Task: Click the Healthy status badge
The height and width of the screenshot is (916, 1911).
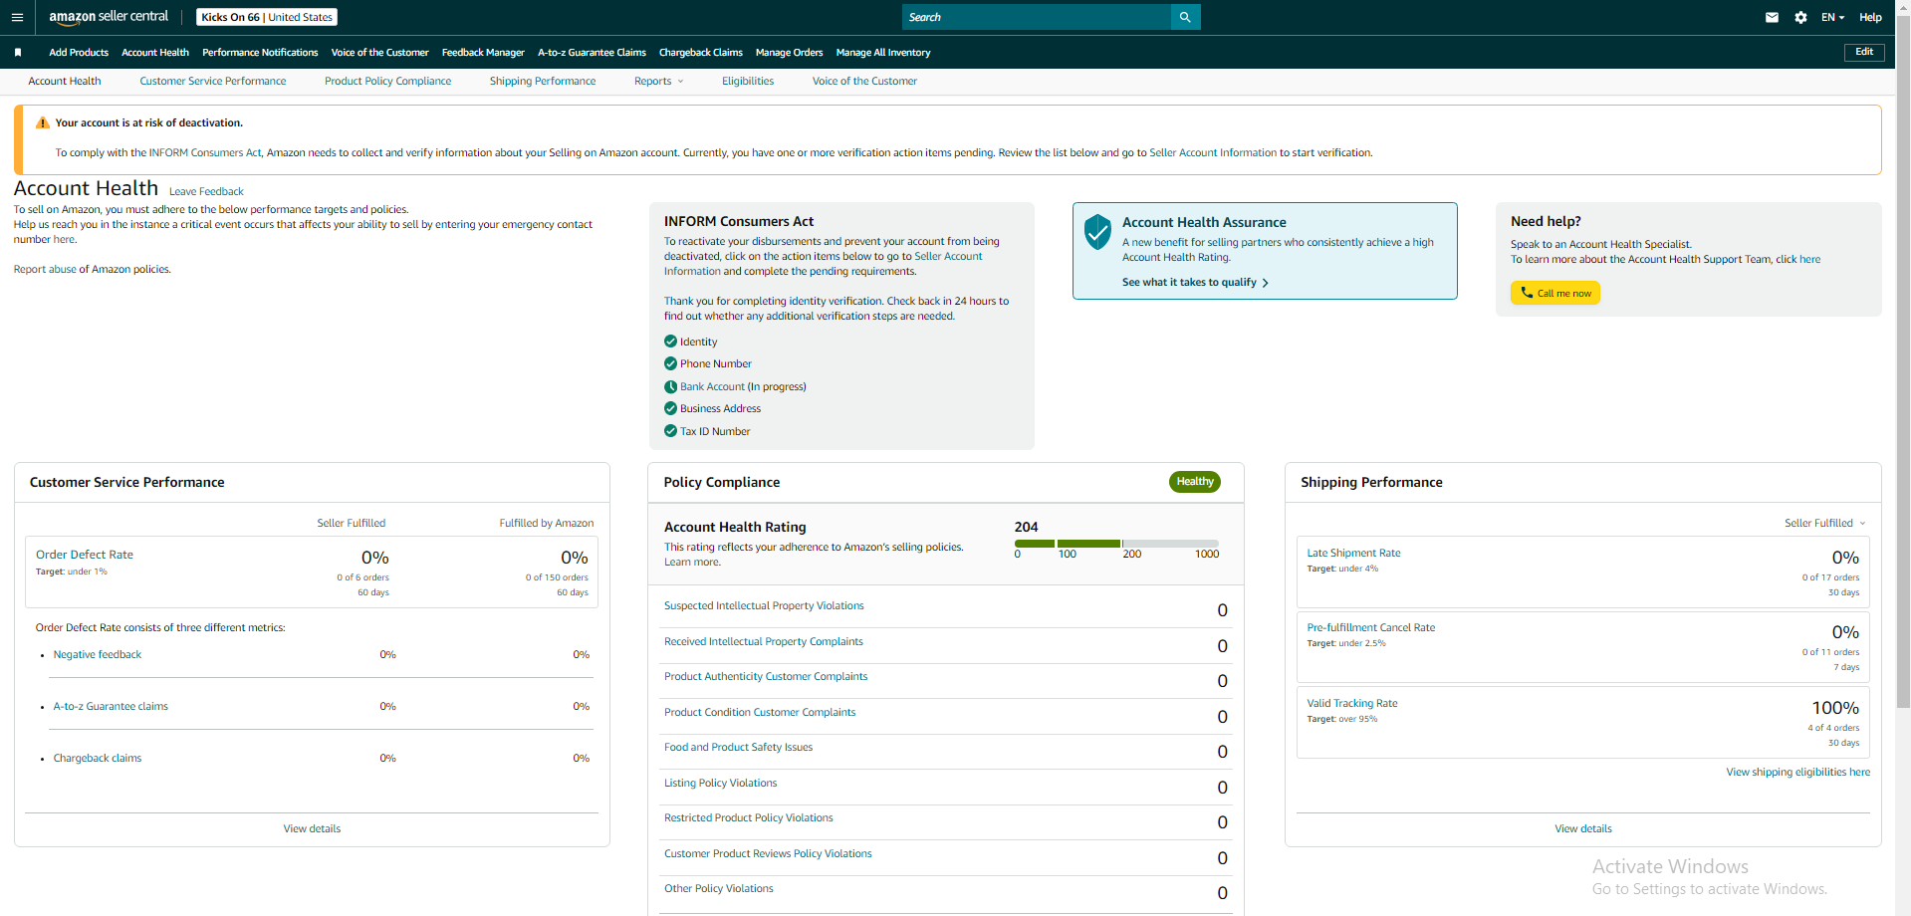Action: click(1195, 482)
